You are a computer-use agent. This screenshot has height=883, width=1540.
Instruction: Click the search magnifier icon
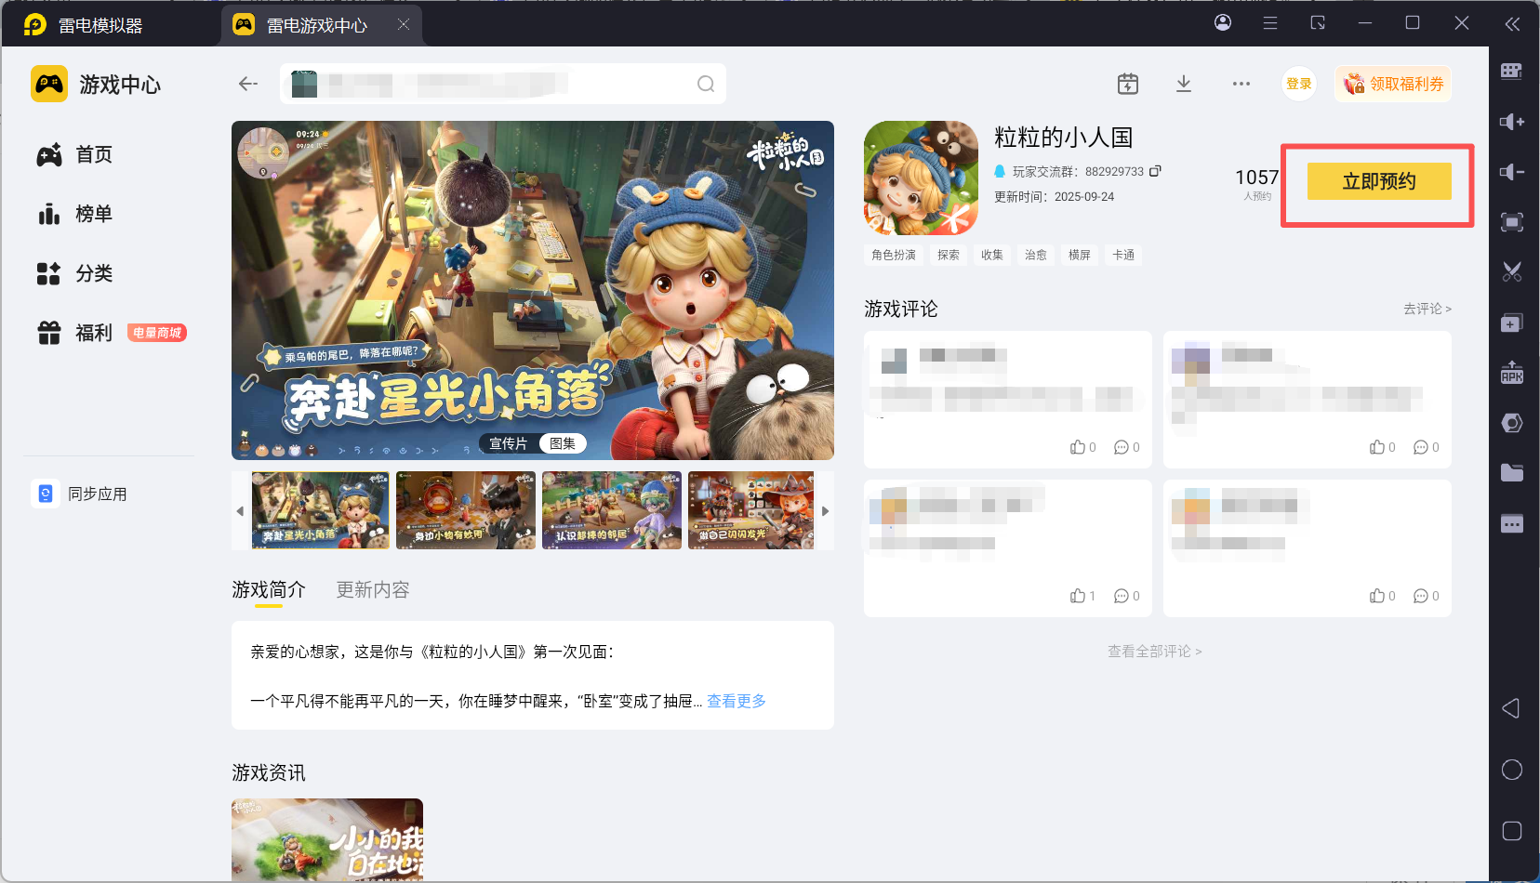(706, 85)
